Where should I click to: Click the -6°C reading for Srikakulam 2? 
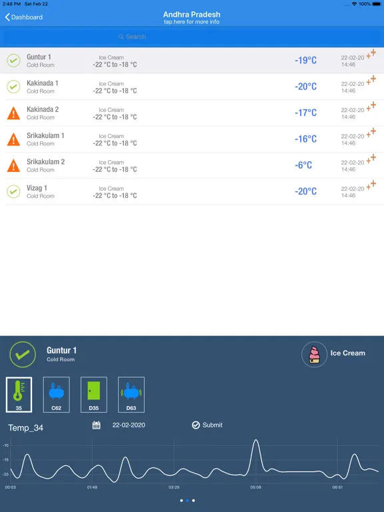click(x=303, y=165)
